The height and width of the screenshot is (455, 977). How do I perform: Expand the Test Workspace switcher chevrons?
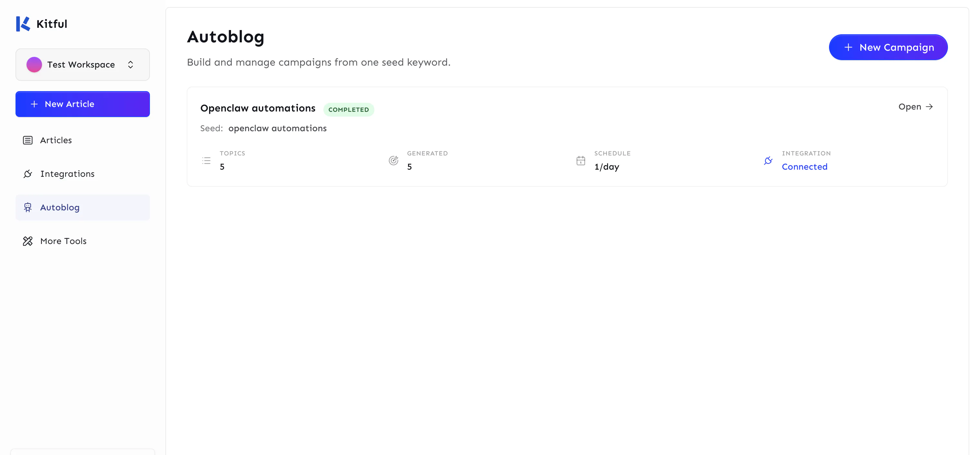tap(131, 65)
